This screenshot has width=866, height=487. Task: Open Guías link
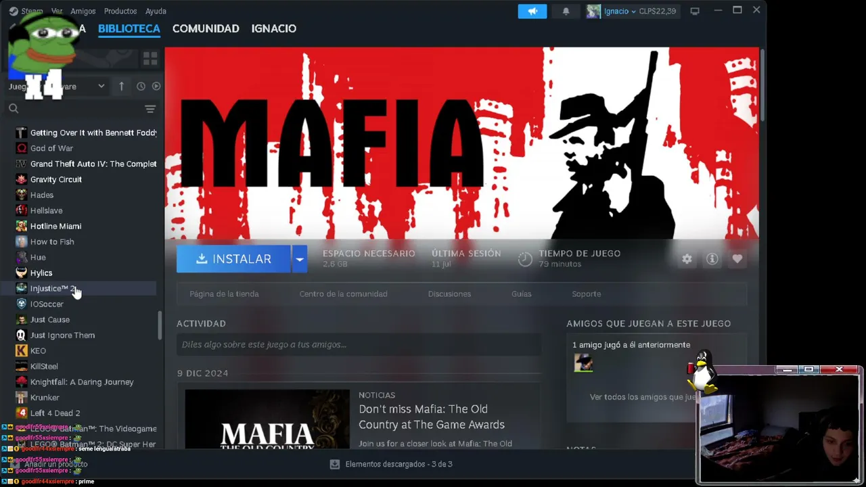522,294
